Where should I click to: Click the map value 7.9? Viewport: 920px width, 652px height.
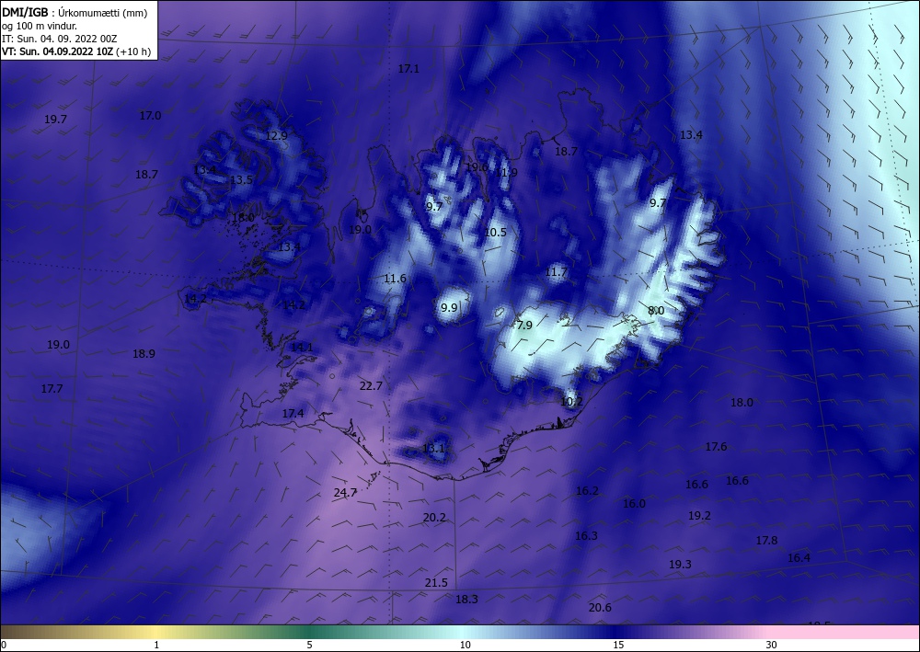[x=524, y=325]
